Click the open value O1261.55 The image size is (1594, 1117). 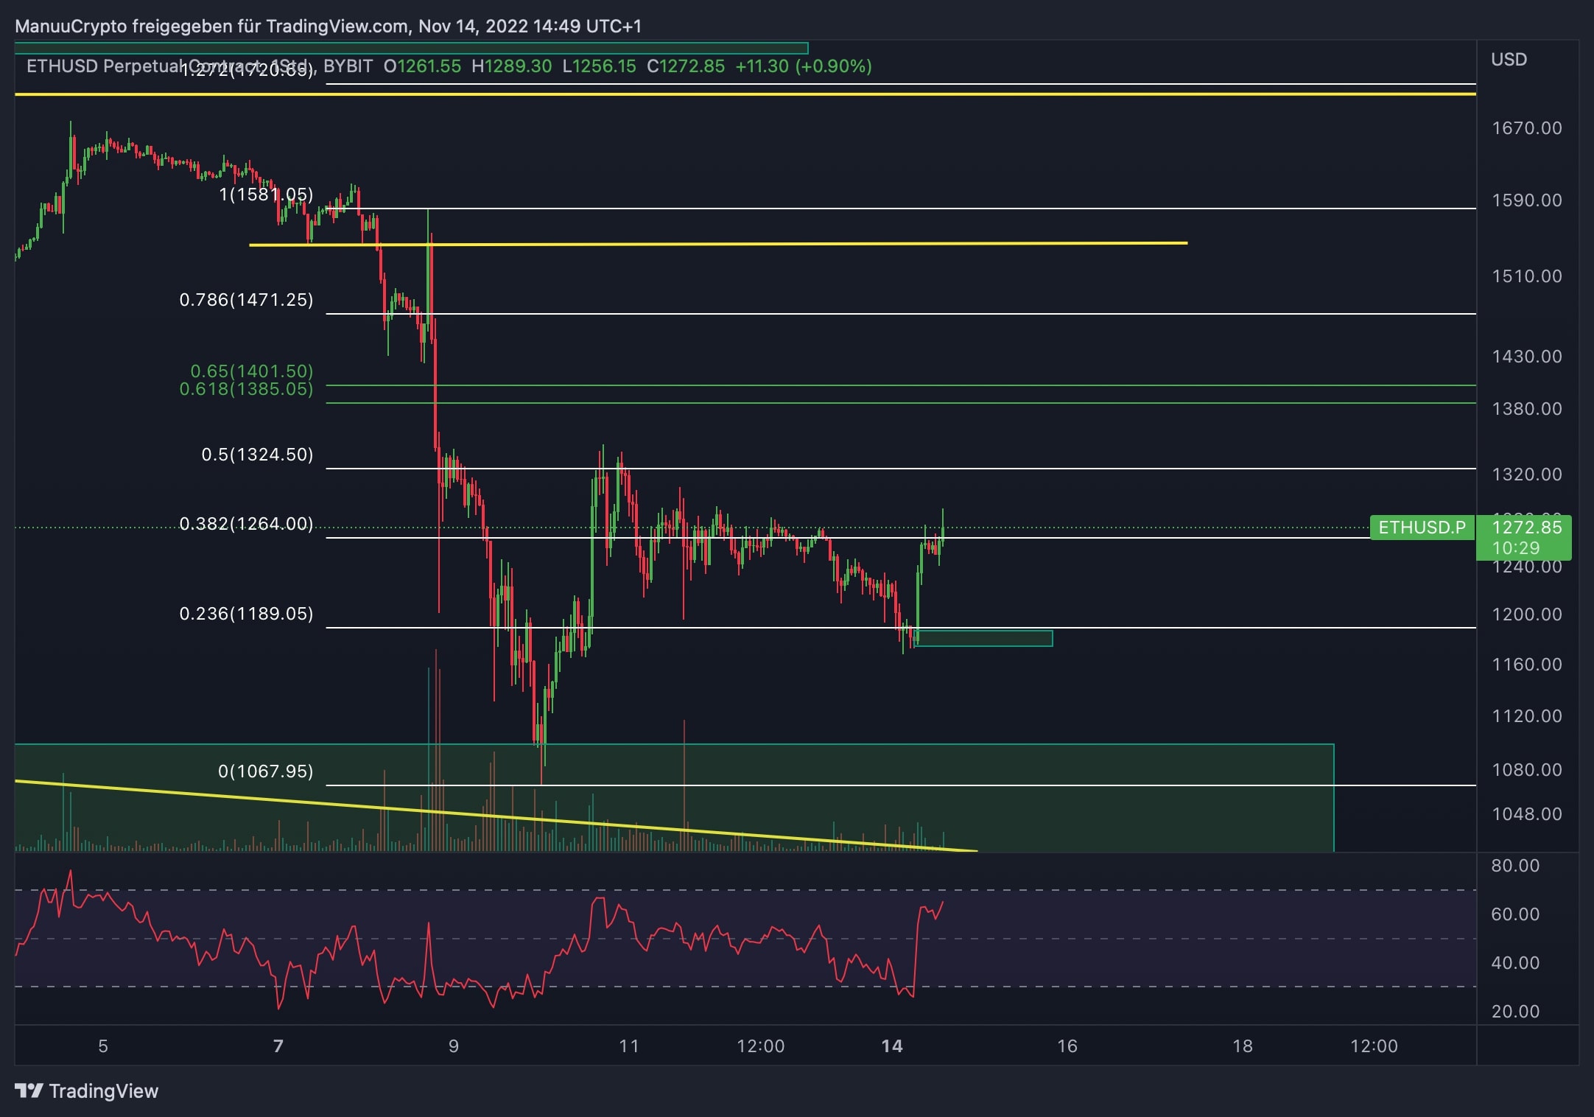point(422,66)
